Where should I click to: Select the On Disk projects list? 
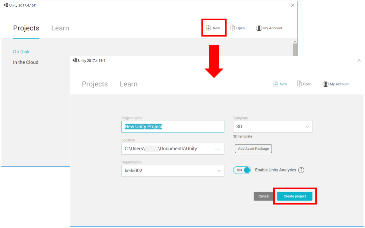click(x=21, y=52)
